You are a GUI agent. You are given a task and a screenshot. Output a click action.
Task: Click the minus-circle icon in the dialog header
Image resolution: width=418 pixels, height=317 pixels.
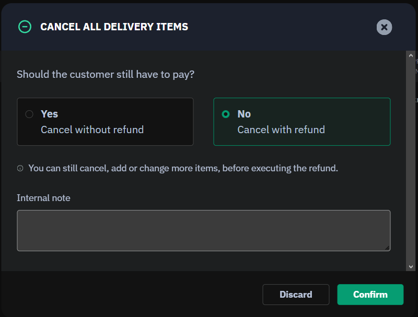click(x=25, y=27)
